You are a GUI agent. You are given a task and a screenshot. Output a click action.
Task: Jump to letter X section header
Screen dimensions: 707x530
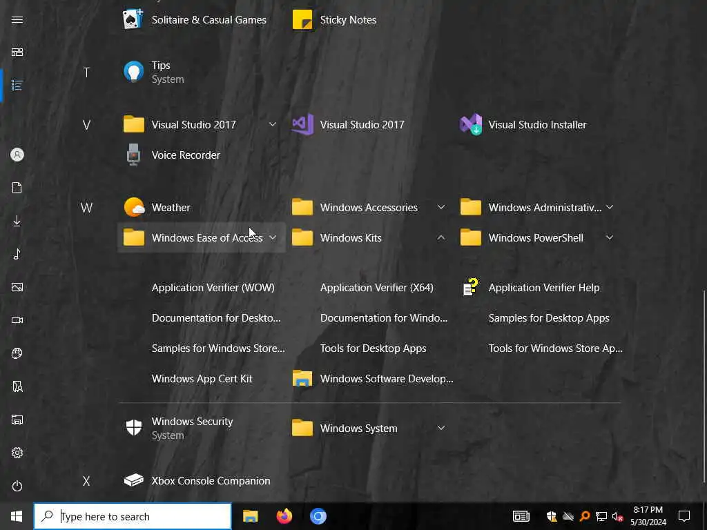[86, 481]
